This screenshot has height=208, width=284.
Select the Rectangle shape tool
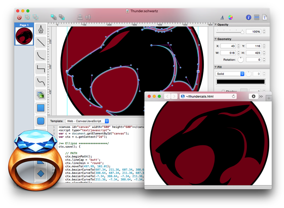pyautogui.click(x=41, y=108)
